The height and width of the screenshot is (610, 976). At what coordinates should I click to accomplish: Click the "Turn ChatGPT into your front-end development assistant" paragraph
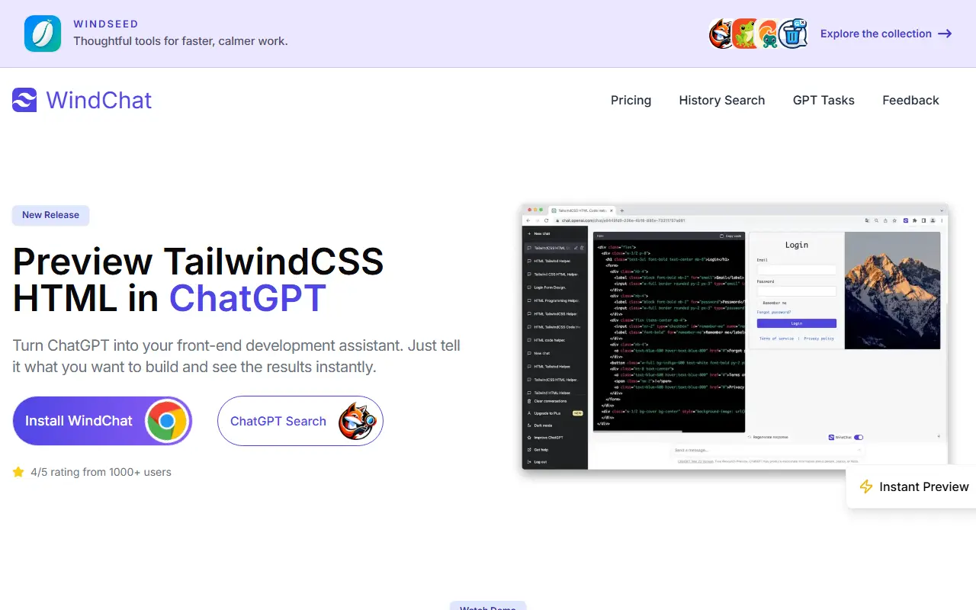[236, 356]
